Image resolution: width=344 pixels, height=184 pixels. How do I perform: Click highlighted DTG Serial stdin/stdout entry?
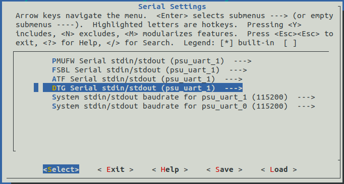click(x=143, y=88)
